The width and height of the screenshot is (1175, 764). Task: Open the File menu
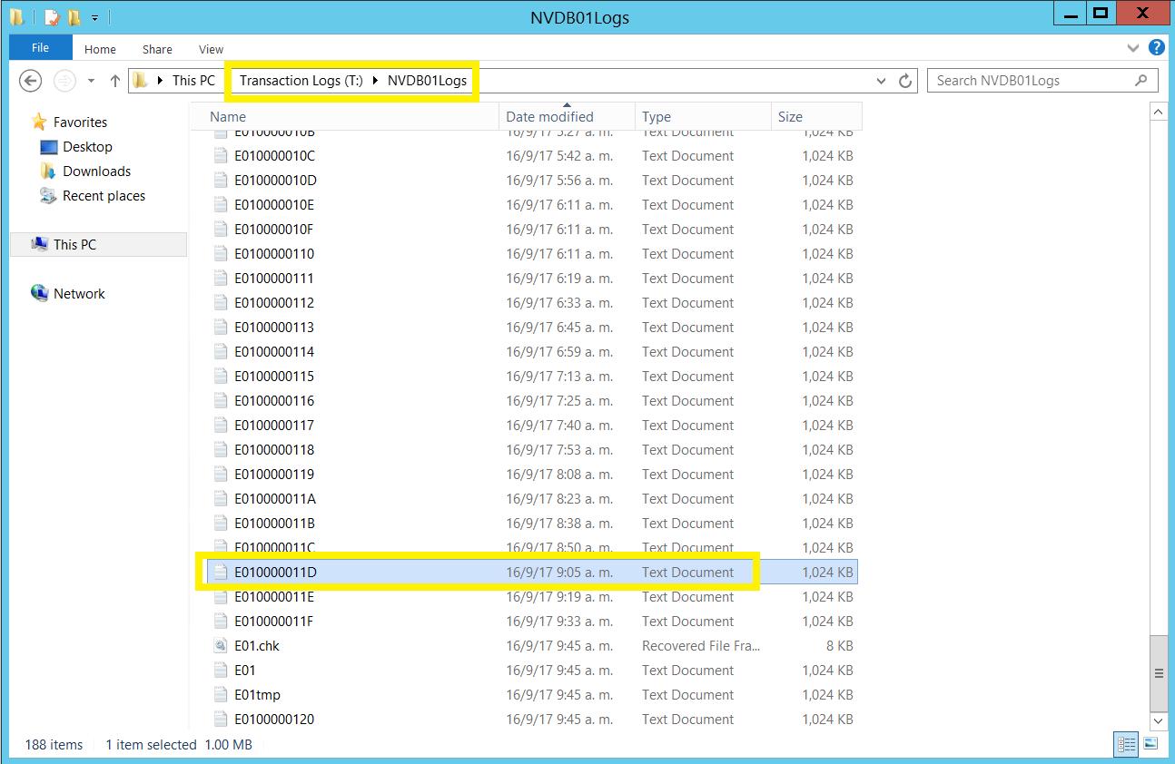pyautogui.click(x=41, y=48)
